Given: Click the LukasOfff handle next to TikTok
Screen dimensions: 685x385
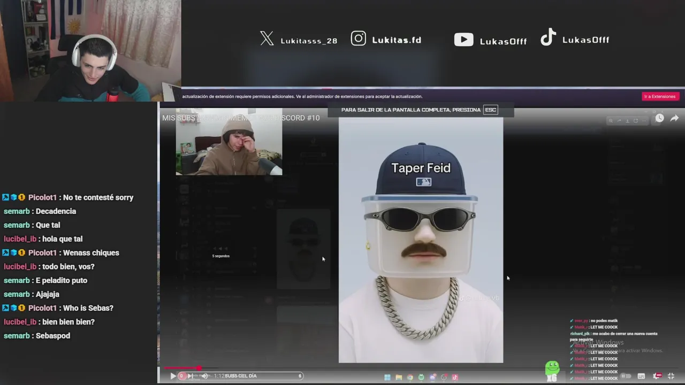Looking at the screenshot, I should [585, 40].
